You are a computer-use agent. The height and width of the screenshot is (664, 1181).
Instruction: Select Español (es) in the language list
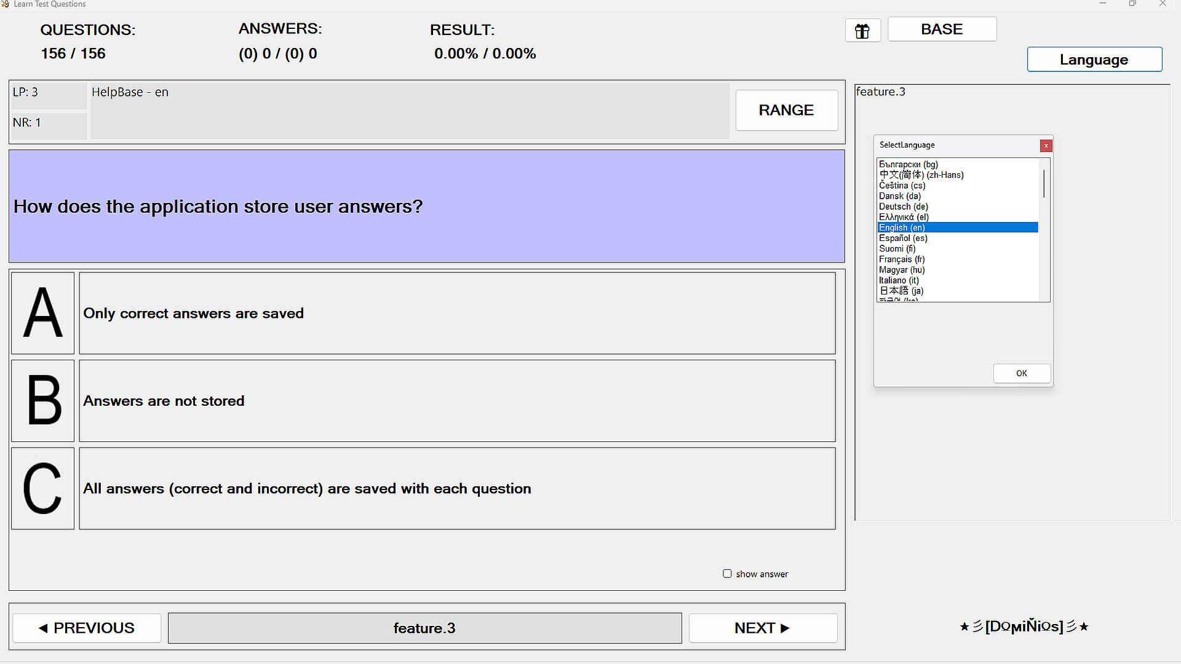click(902, 238)
